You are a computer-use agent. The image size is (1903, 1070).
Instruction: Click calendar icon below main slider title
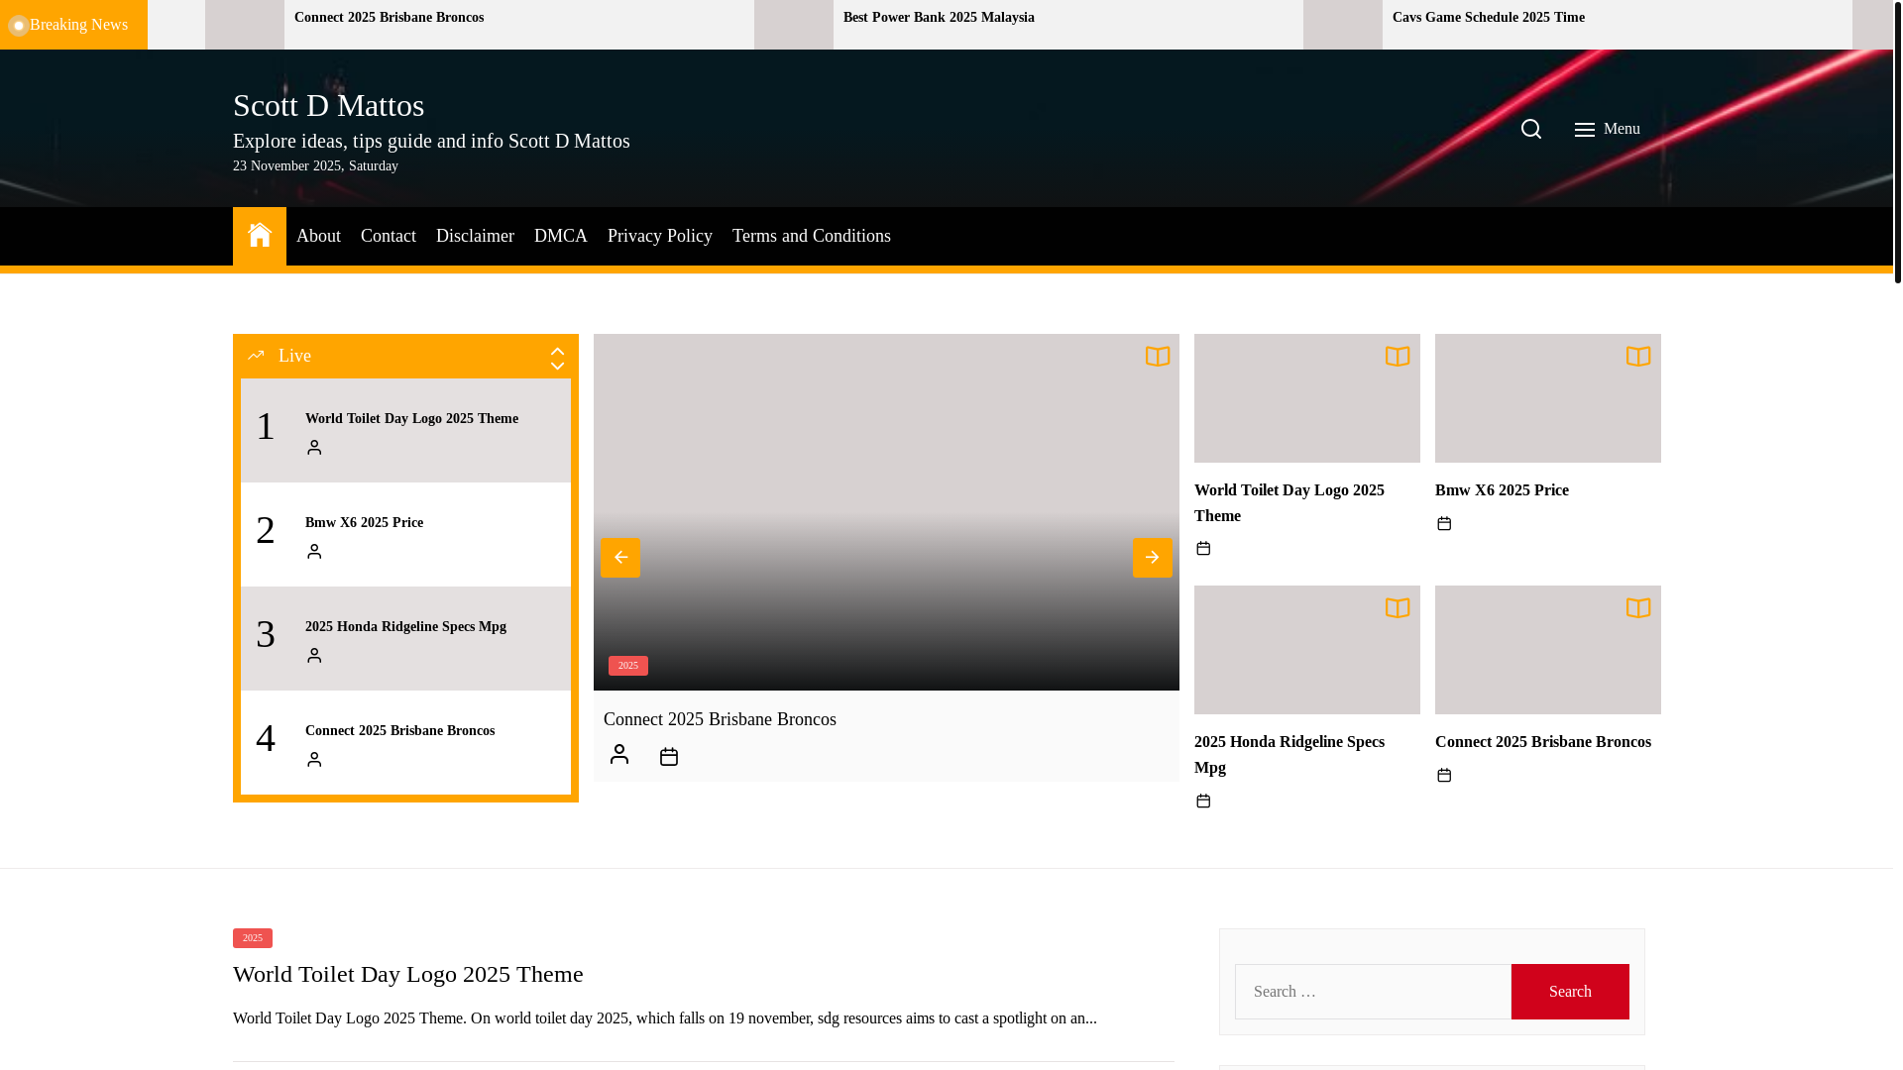(x=669, y=757)
